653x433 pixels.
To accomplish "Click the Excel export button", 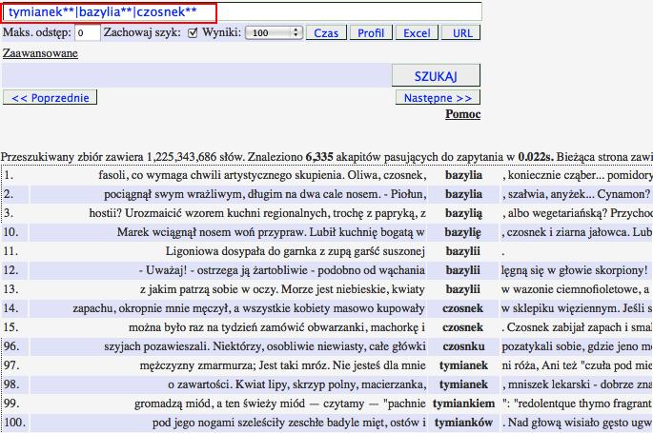I will (417, 32).
